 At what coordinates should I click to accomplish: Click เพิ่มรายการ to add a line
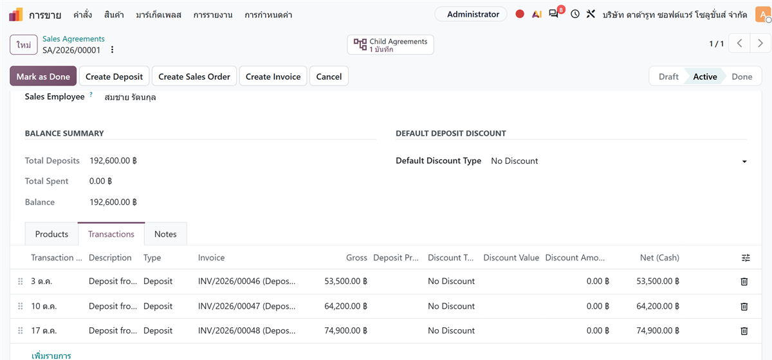coord(51,355)
